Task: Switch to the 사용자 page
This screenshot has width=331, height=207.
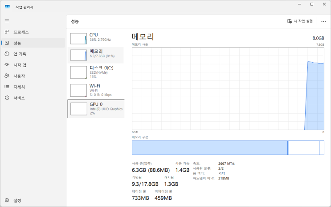Action: pyautogui.click(x=19, y=76)
